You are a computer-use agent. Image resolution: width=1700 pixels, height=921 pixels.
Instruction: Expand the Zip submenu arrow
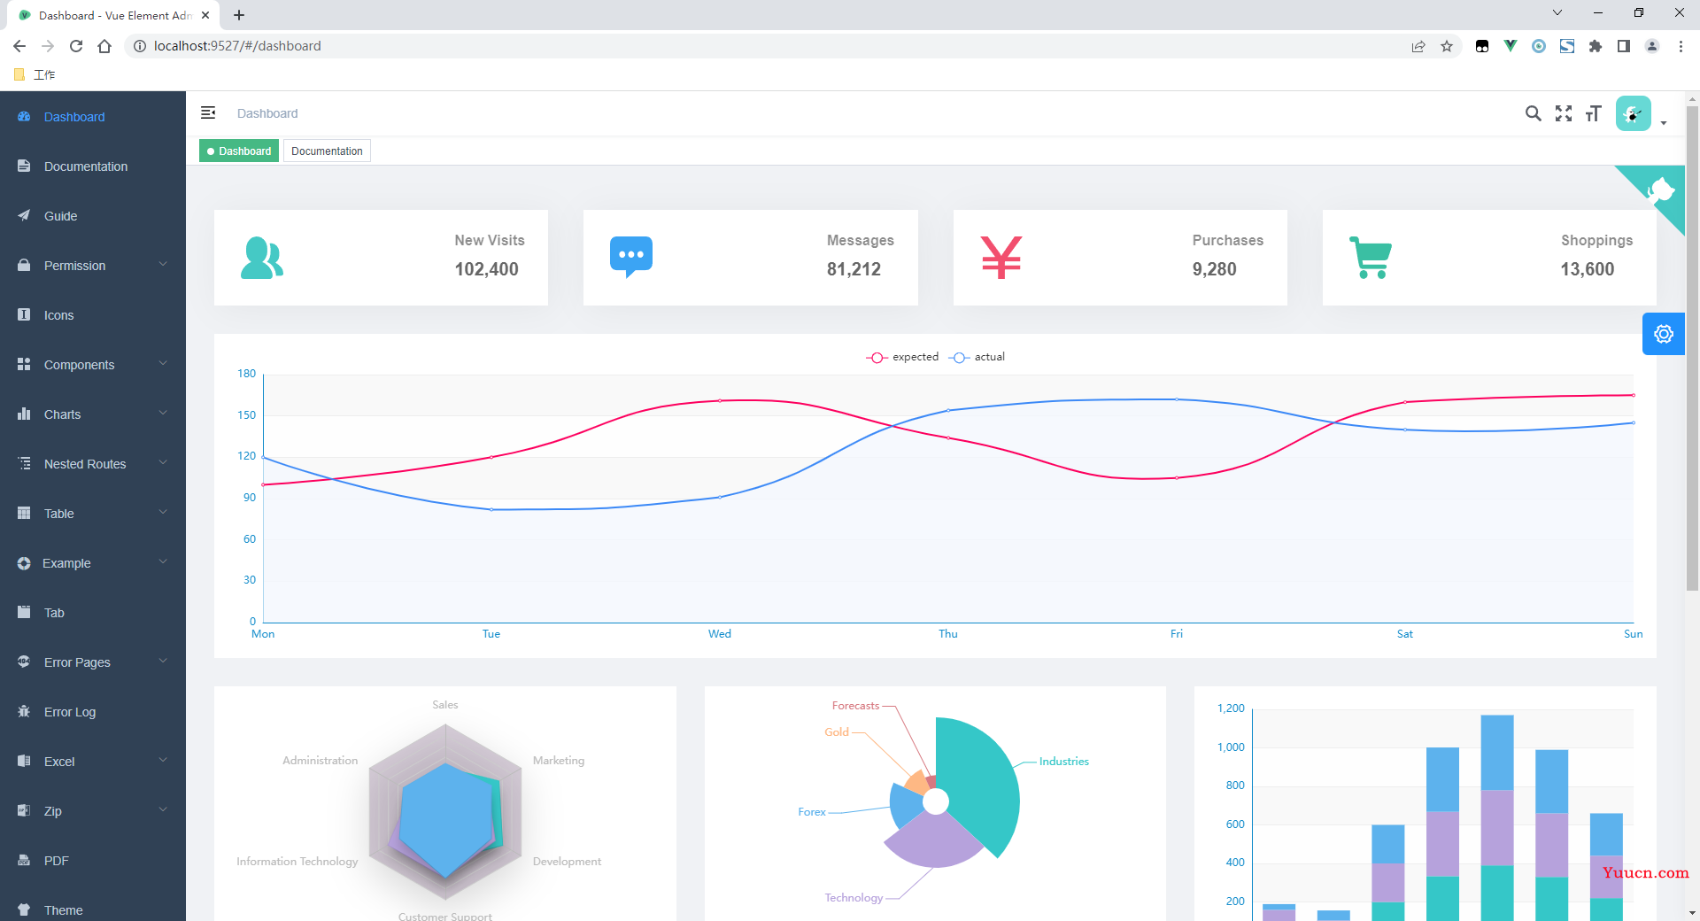click(163, 810)
